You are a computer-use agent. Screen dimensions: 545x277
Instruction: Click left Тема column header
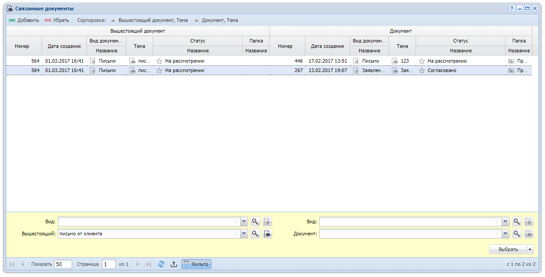(x=139, y=46)
